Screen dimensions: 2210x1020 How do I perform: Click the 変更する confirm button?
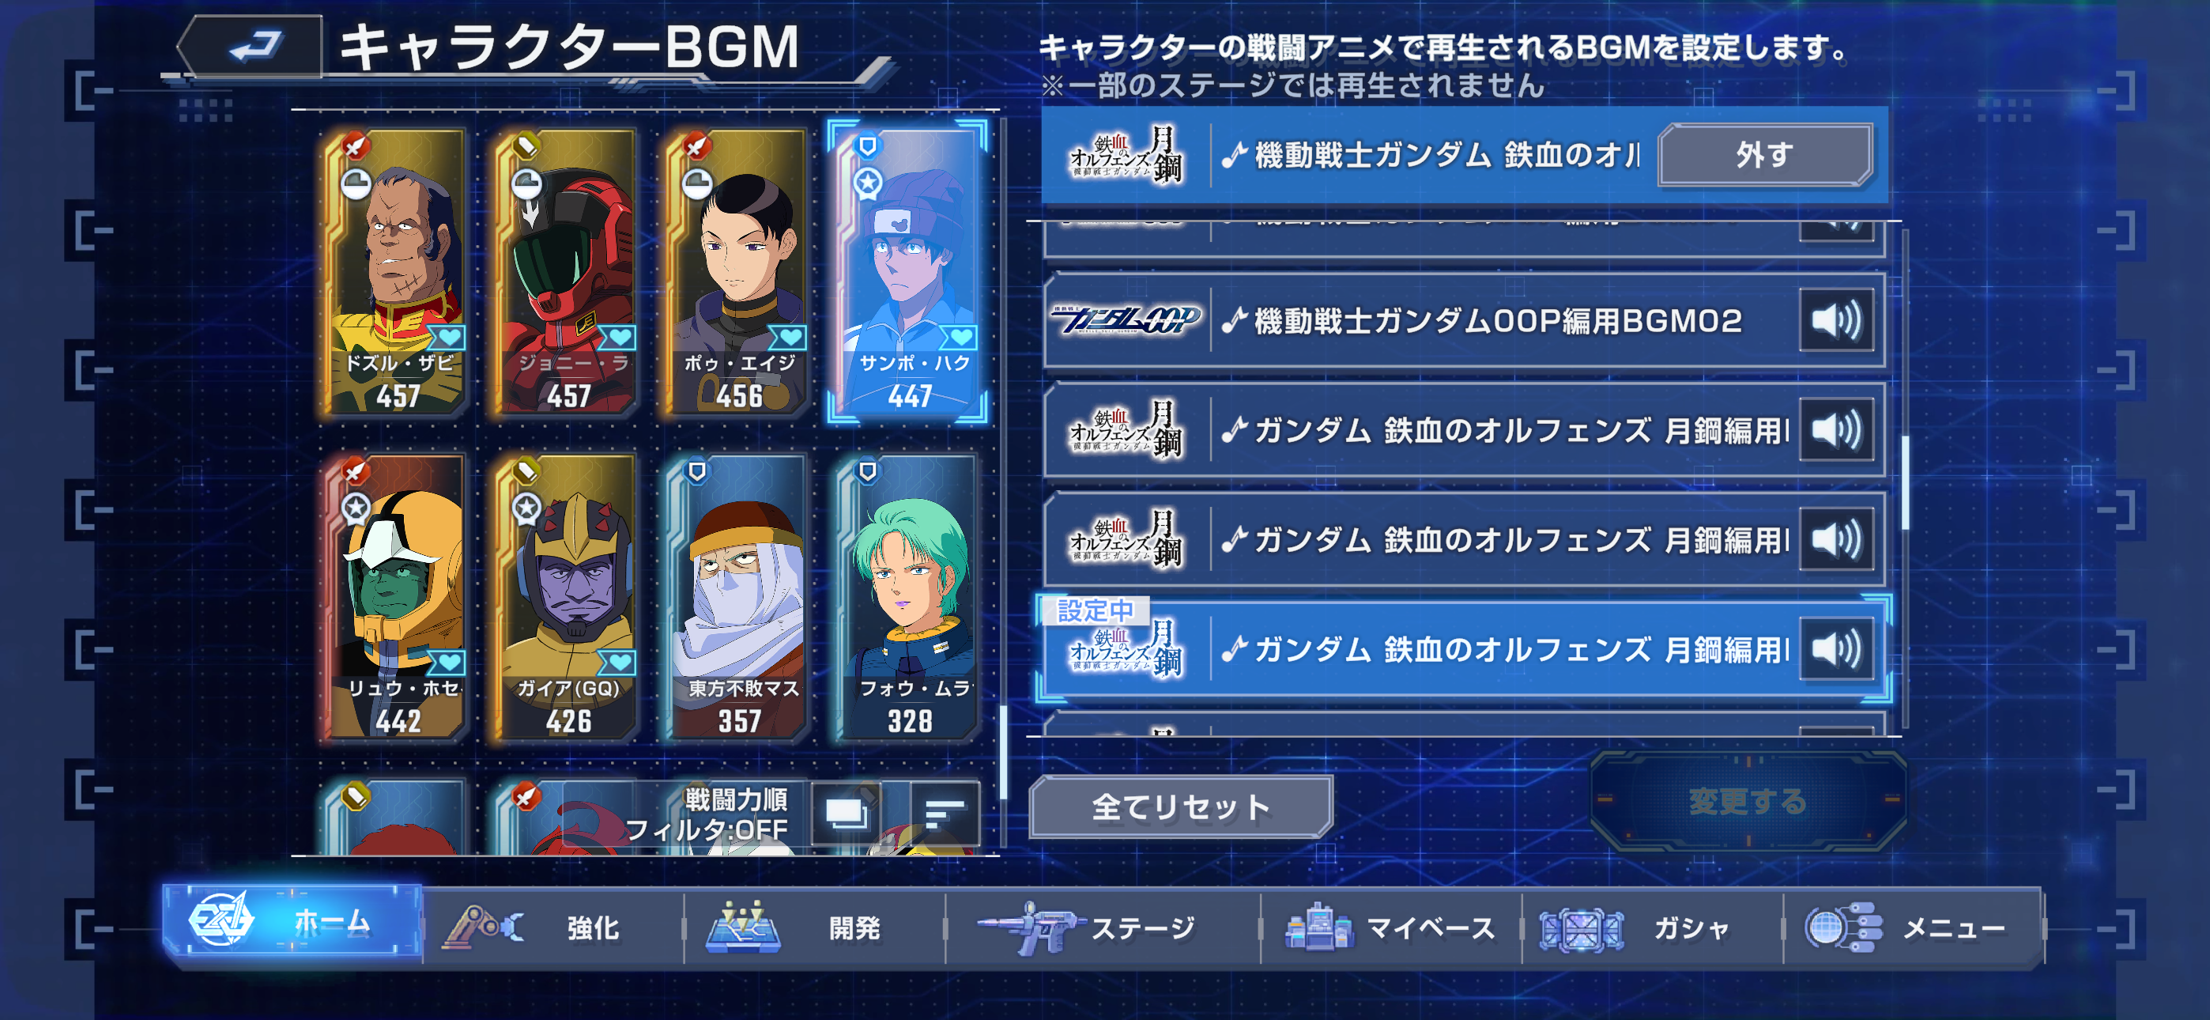pos(1748,801)
